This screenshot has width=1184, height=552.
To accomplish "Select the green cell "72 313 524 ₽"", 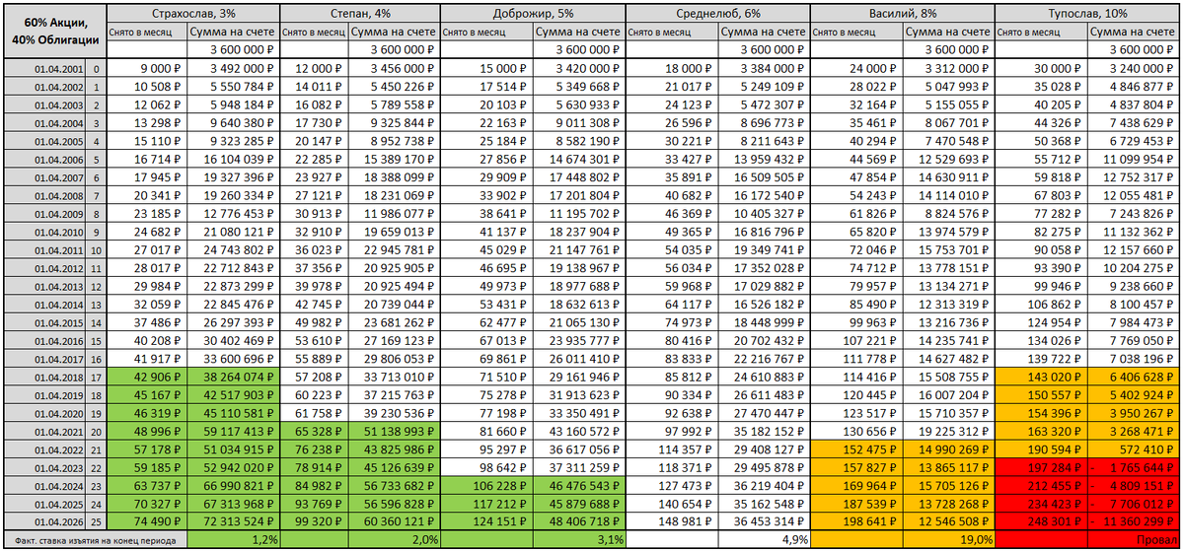I will click(234, 519).
